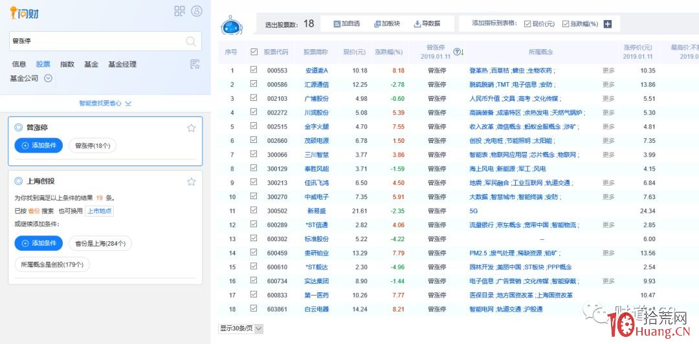Expand 更多 concepts for 安道麦A

click(608, 70)
